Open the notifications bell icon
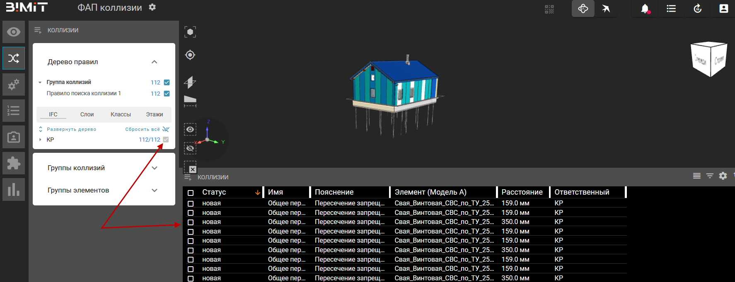 645,9
